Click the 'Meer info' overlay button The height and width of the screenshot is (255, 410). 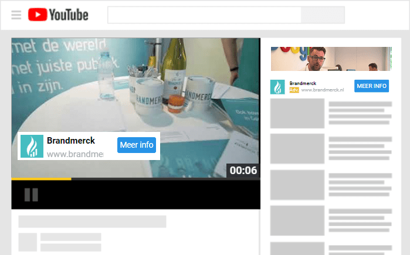[137, 145]
